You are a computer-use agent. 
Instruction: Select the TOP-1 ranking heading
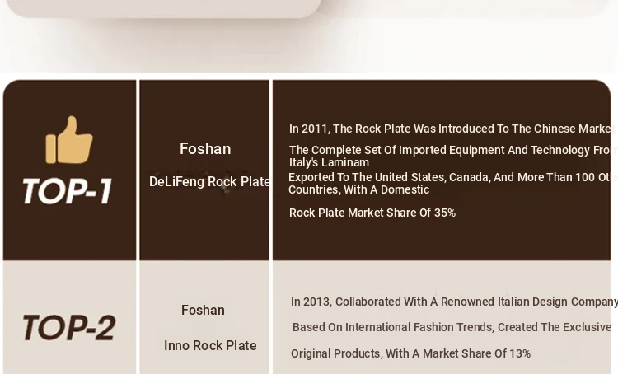pos(68,191)
